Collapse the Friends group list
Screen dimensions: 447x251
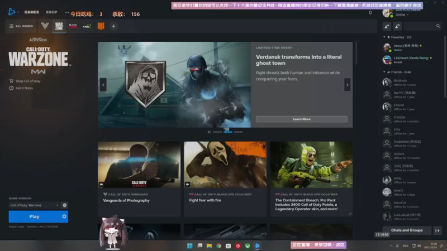point(384,72)
